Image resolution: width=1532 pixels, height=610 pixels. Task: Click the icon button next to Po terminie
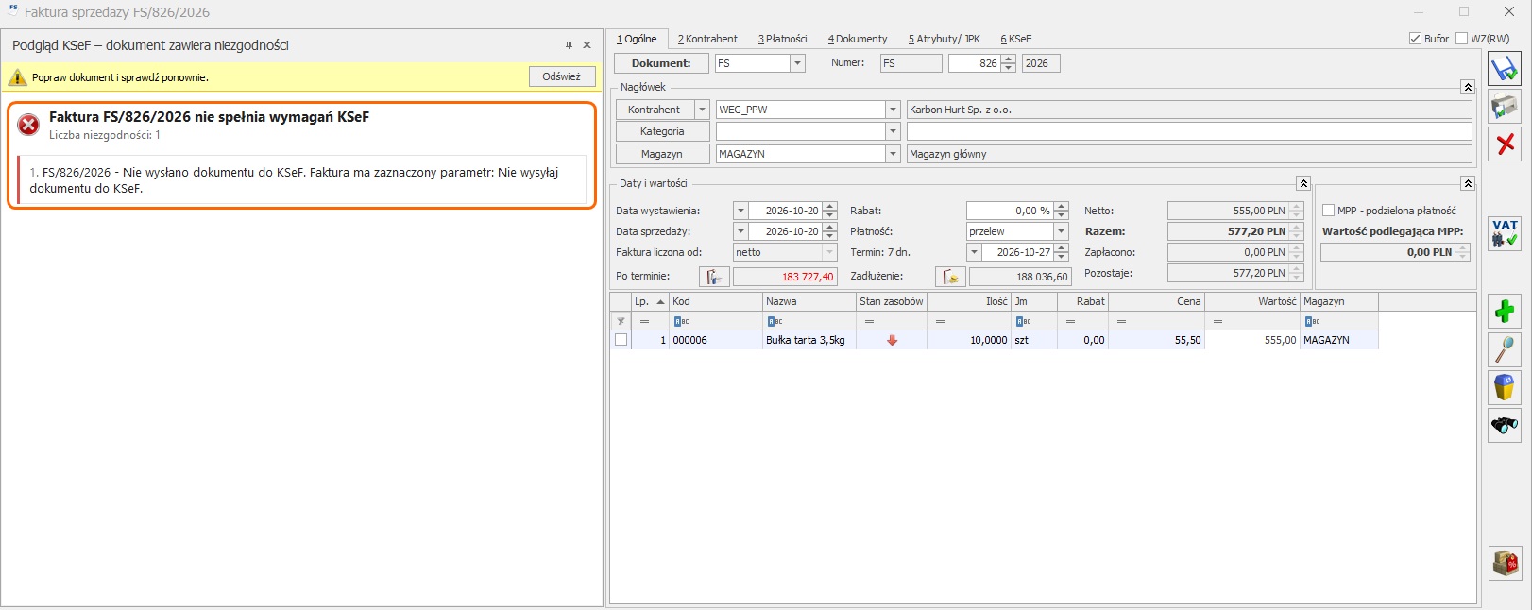714,277
